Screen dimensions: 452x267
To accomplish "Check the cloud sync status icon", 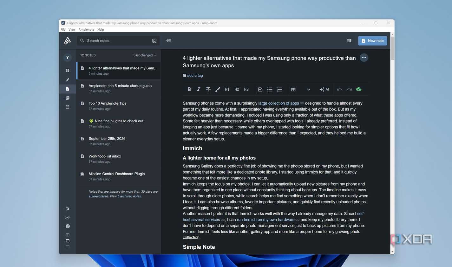I will point(359,89).
